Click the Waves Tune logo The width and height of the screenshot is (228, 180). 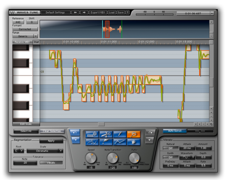pyautogui.click(x=24, y=13)
